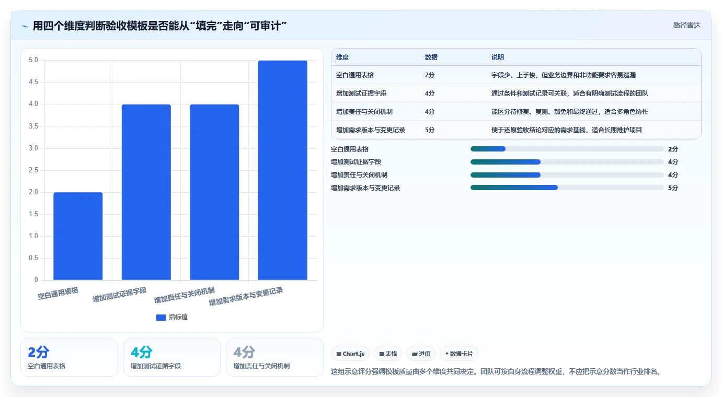Click x-axis label 增加责任与关闭机制
722x397 pixels.
coord(184,295)
